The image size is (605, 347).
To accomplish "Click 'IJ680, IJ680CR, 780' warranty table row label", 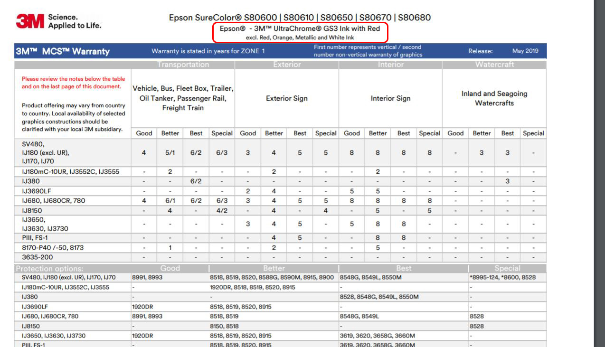I will [54, 200].
